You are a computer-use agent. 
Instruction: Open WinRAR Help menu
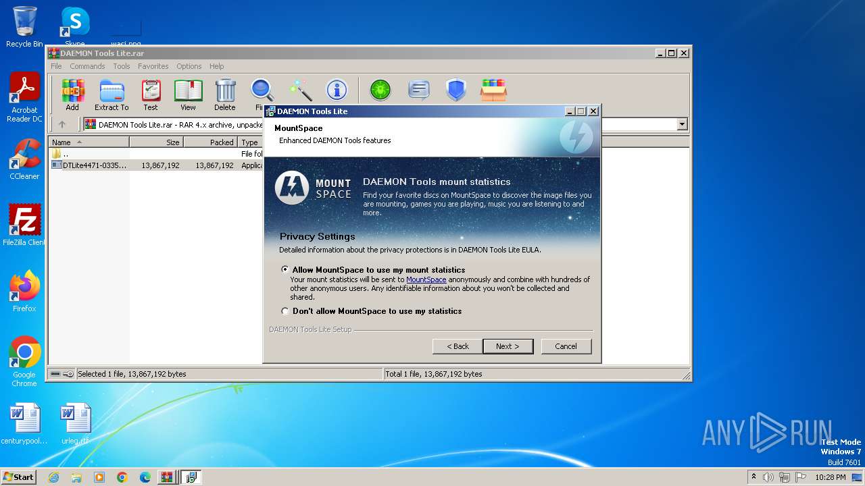tap(216, 66)
